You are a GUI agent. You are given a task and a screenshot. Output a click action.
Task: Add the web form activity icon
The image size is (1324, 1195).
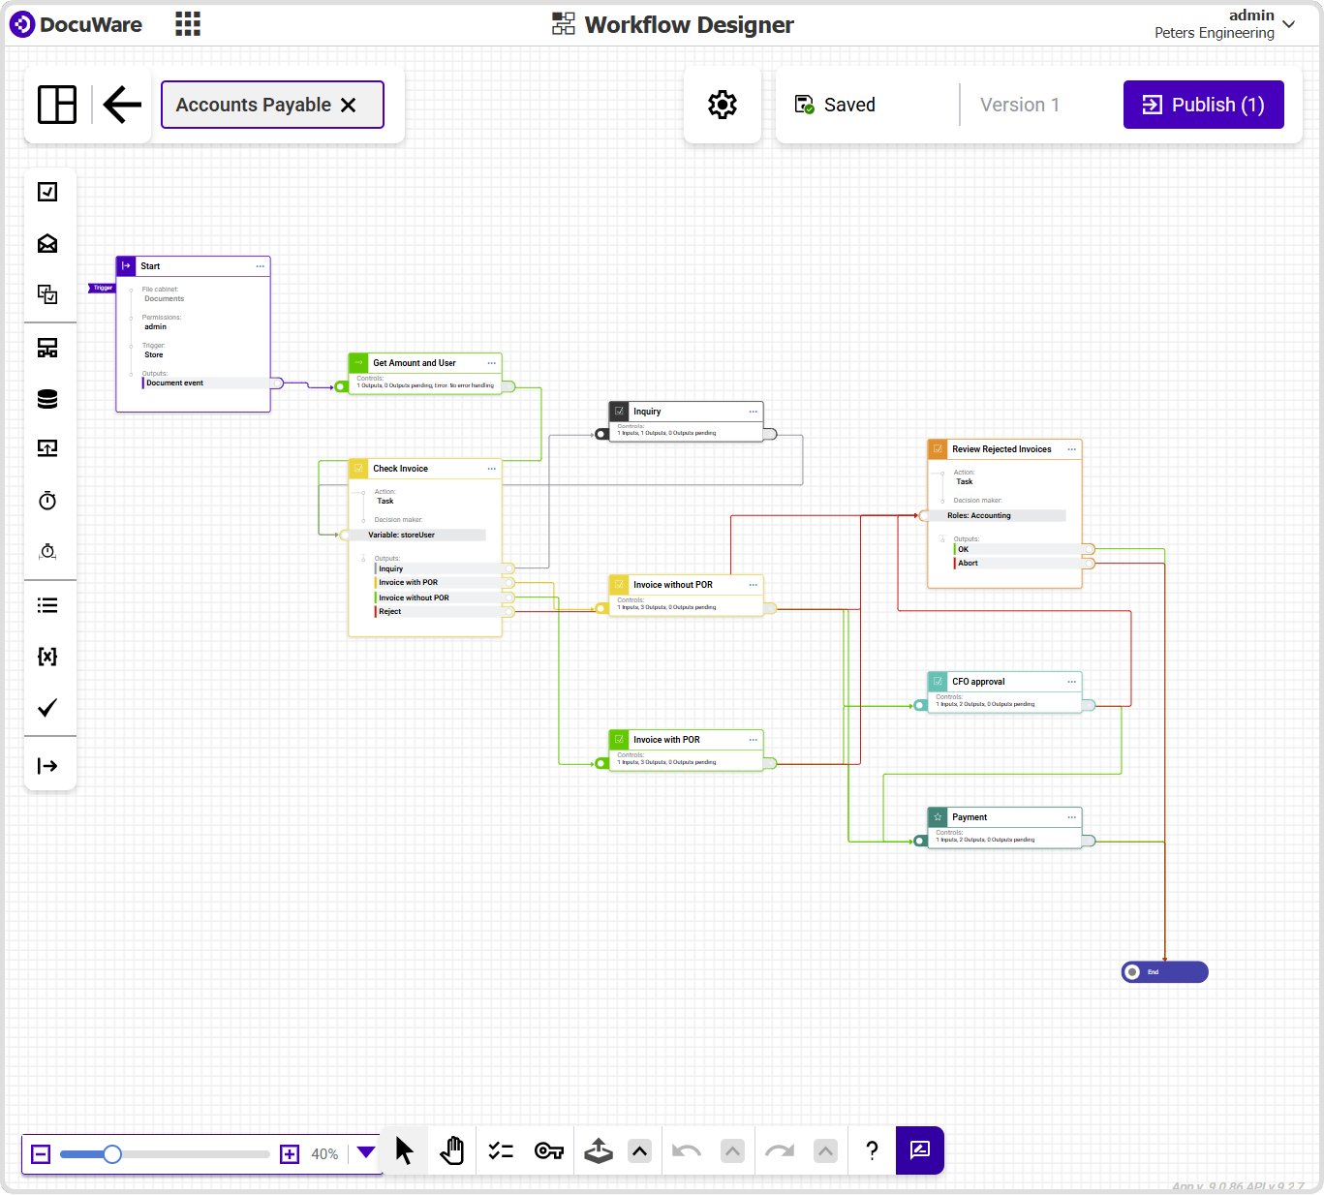coord(47,348)
